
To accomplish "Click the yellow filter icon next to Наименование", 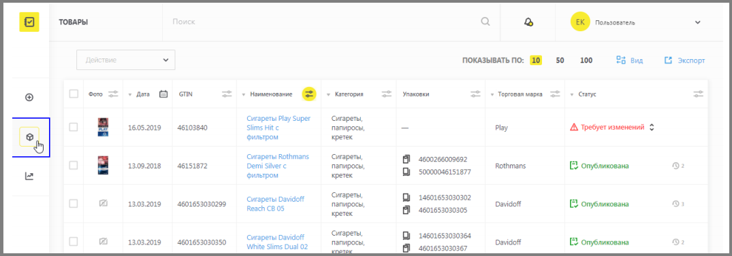I will (x=309, y=94).
